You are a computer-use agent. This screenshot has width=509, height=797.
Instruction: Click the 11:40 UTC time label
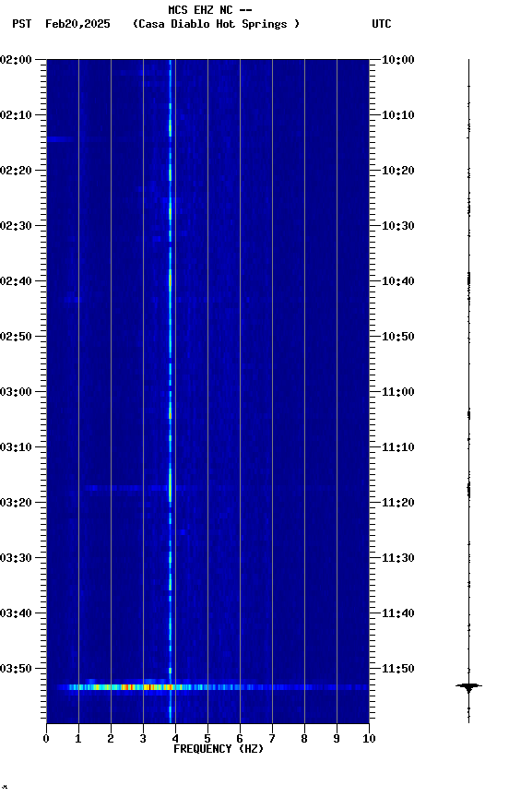click(398, 613)
